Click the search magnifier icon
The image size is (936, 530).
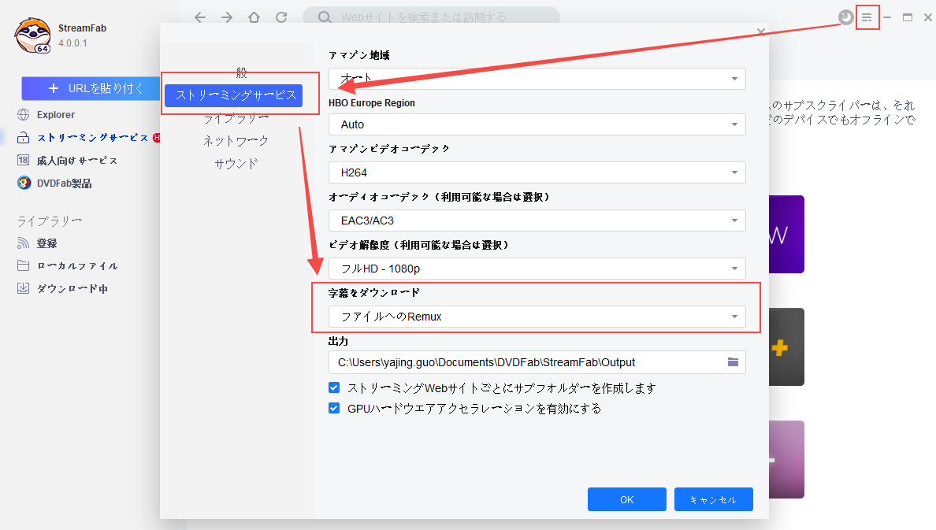point(324,17)
